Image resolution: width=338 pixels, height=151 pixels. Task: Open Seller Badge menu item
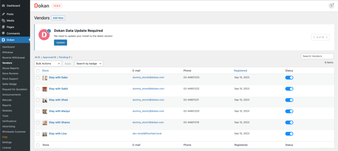click(x=9, y=84)
